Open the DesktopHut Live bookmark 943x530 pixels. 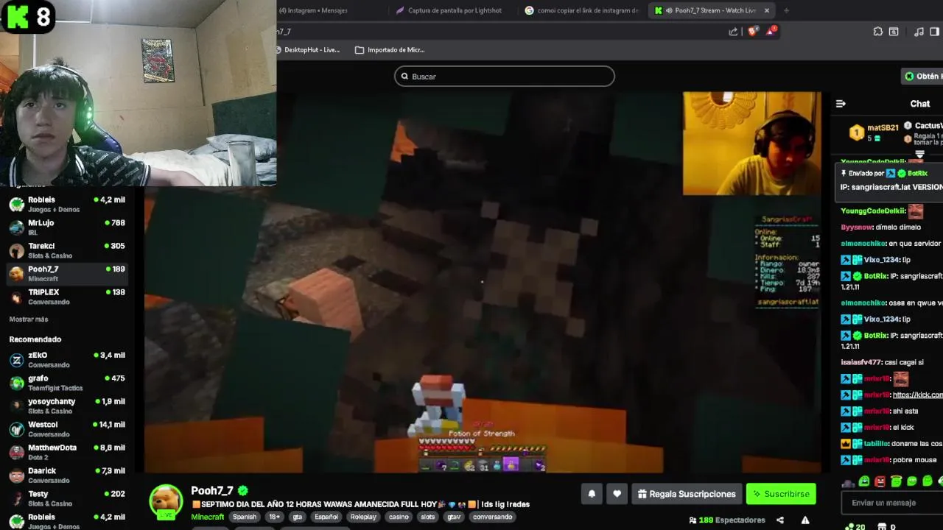(x=308, y=50)
